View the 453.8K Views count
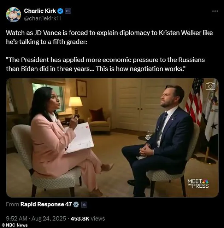 click(x=88, y=218)
